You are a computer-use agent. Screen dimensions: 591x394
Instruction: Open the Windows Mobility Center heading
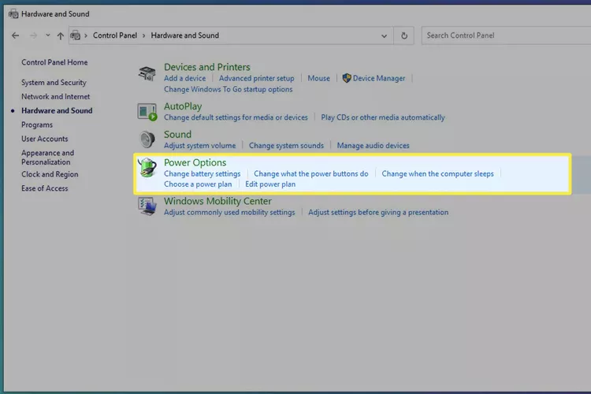pyautogui.click(x=217, y=202)
